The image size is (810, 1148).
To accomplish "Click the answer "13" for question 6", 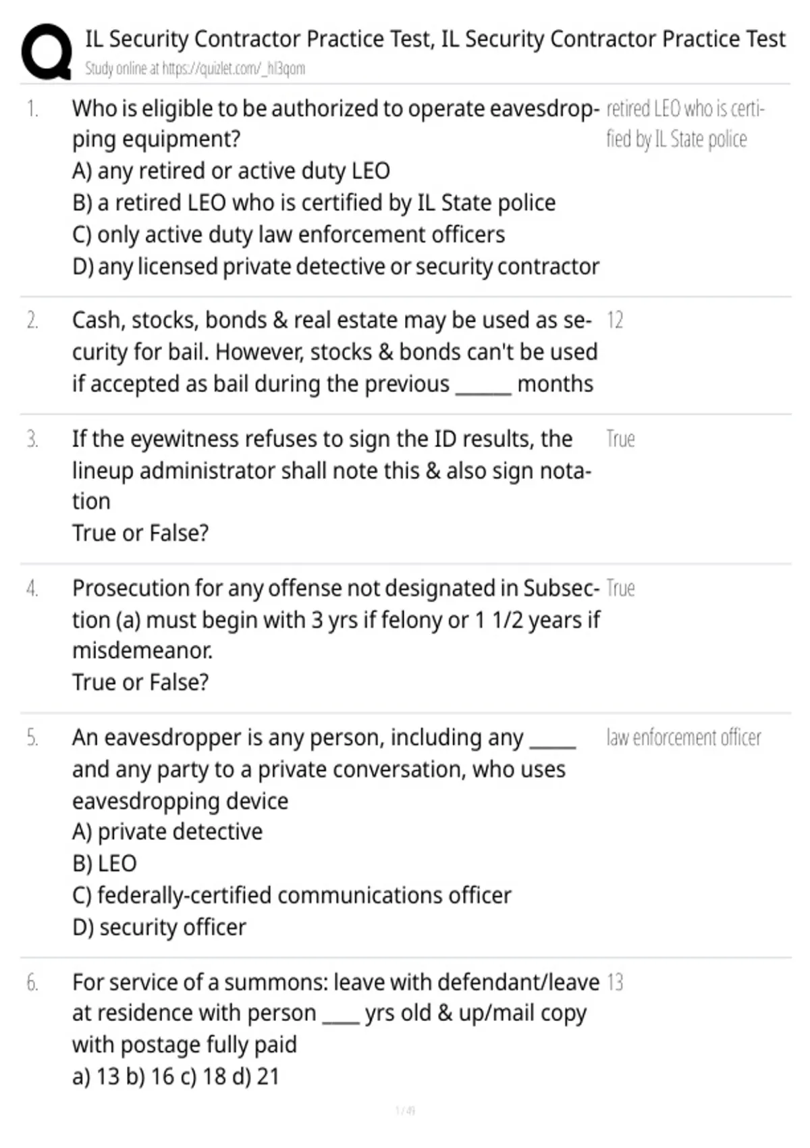I will pyautogui.click(x=615, y=982).
